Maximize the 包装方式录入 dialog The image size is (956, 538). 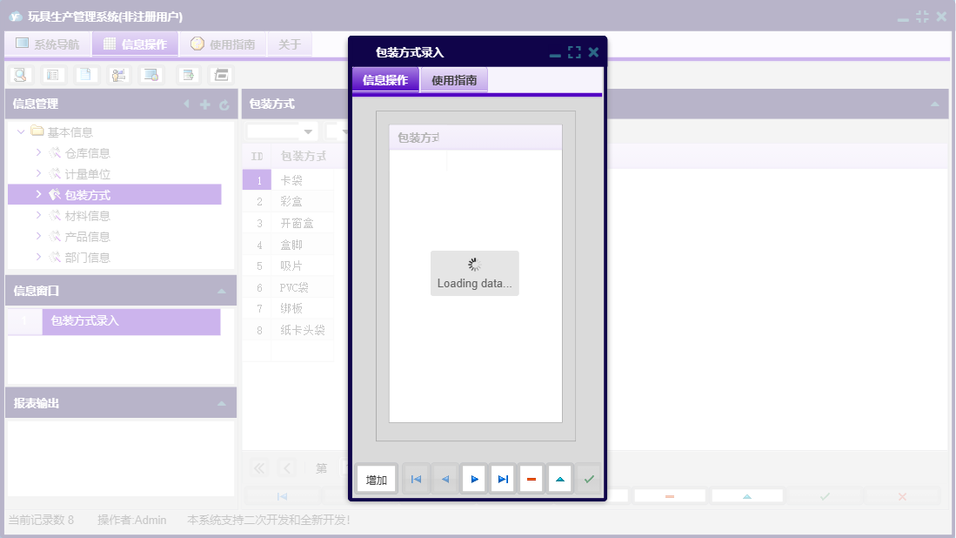tap(574, 52)
